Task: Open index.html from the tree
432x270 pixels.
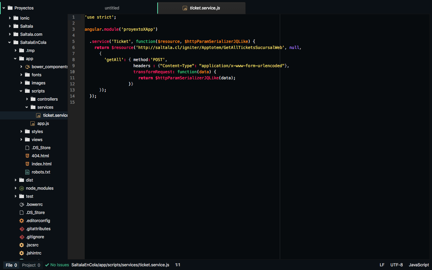Action: click(x=42, y=164)
